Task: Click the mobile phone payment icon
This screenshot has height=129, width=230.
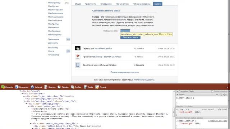Action: [x=78, y=65]
